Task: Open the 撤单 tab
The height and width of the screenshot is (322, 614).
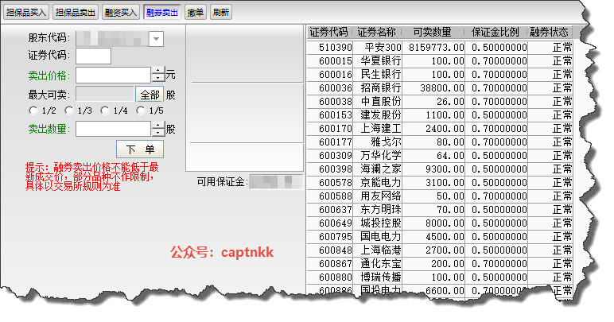Action: tap(196, 12)
